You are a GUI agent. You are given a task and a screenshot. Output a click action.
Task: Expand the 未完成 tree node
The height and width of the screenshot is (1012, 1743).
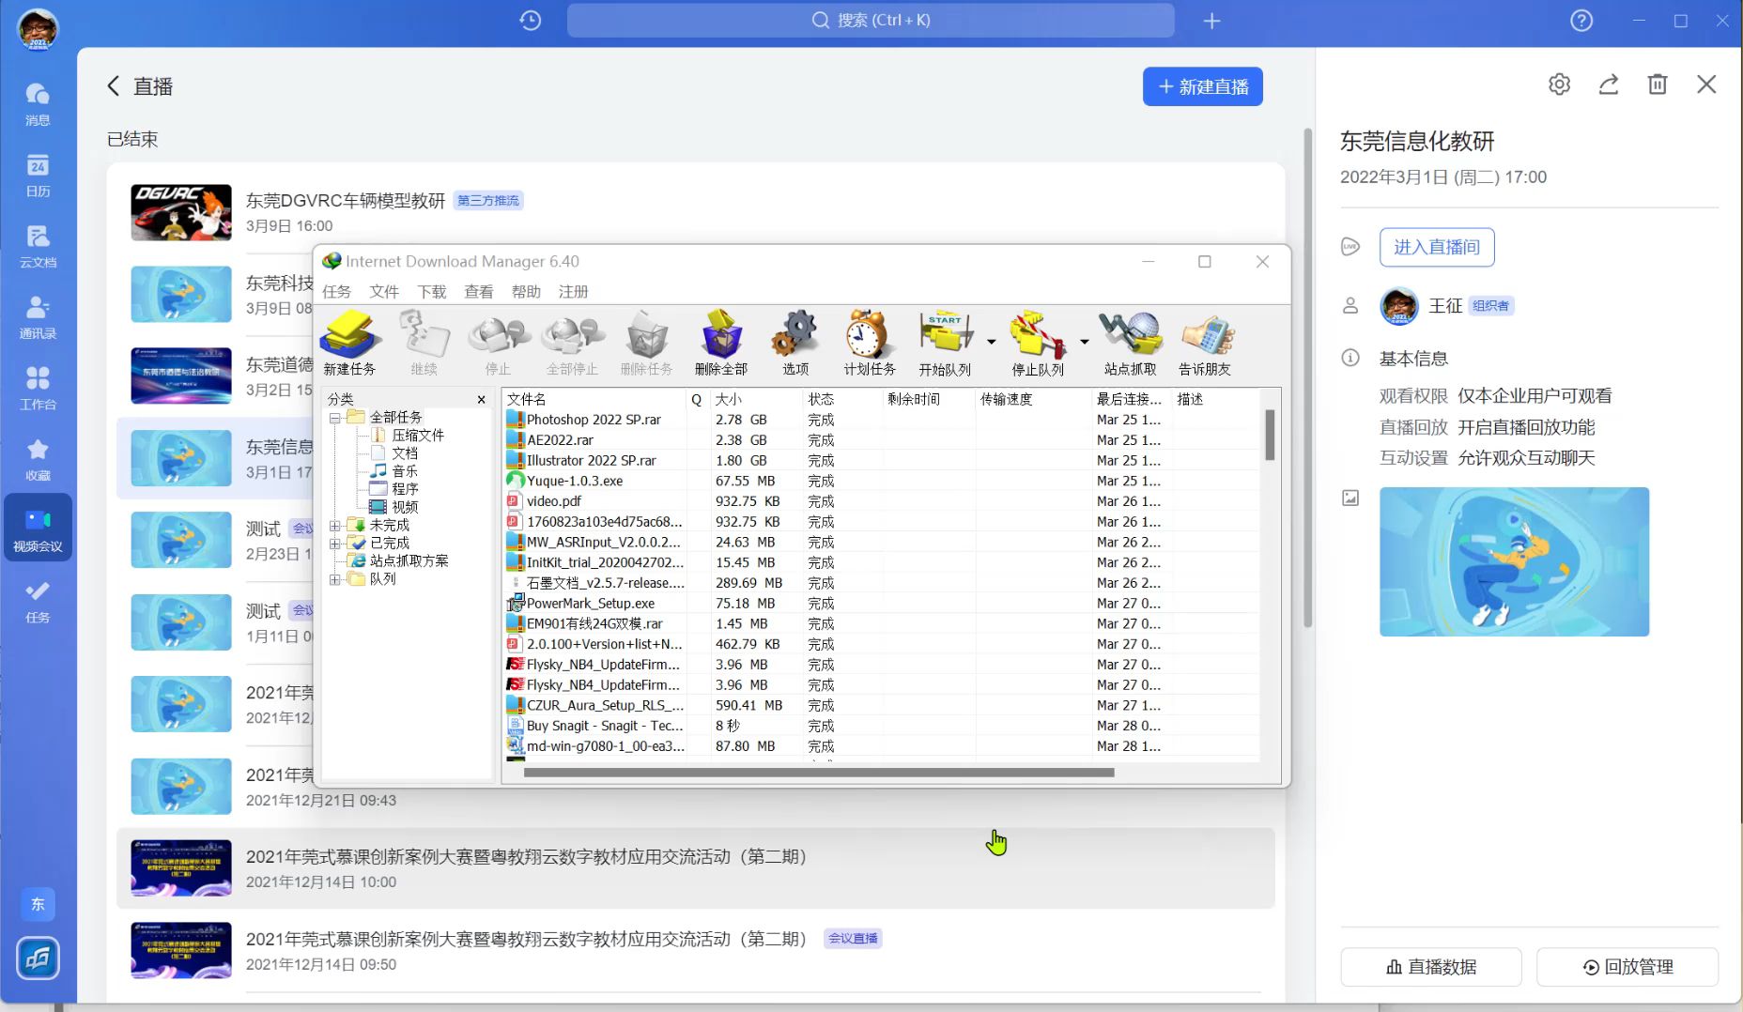click(x=335, y=526)
